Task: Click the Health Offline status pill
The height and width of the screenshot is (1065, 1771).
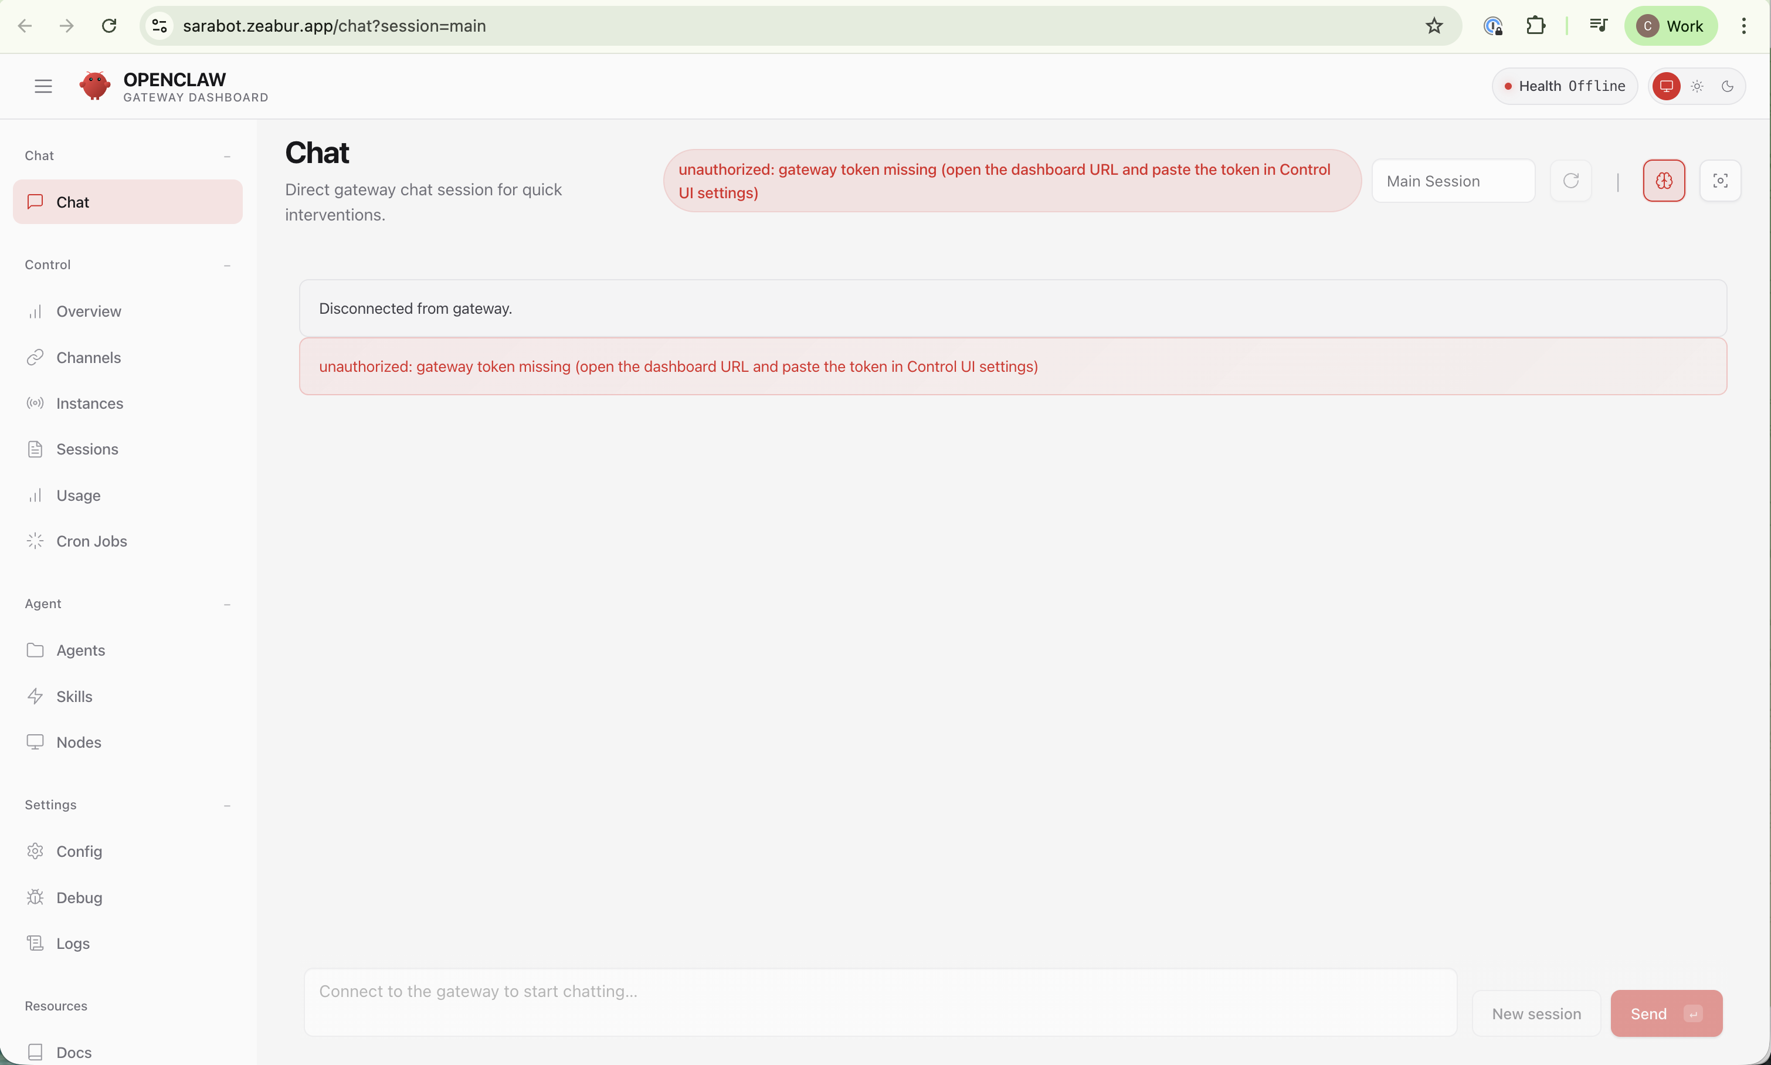Action: pos(1565,86)
